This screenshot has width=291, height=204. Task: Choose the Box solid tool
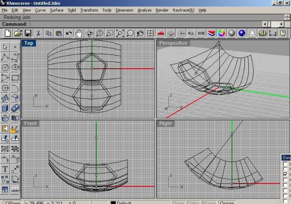(5, 108)
